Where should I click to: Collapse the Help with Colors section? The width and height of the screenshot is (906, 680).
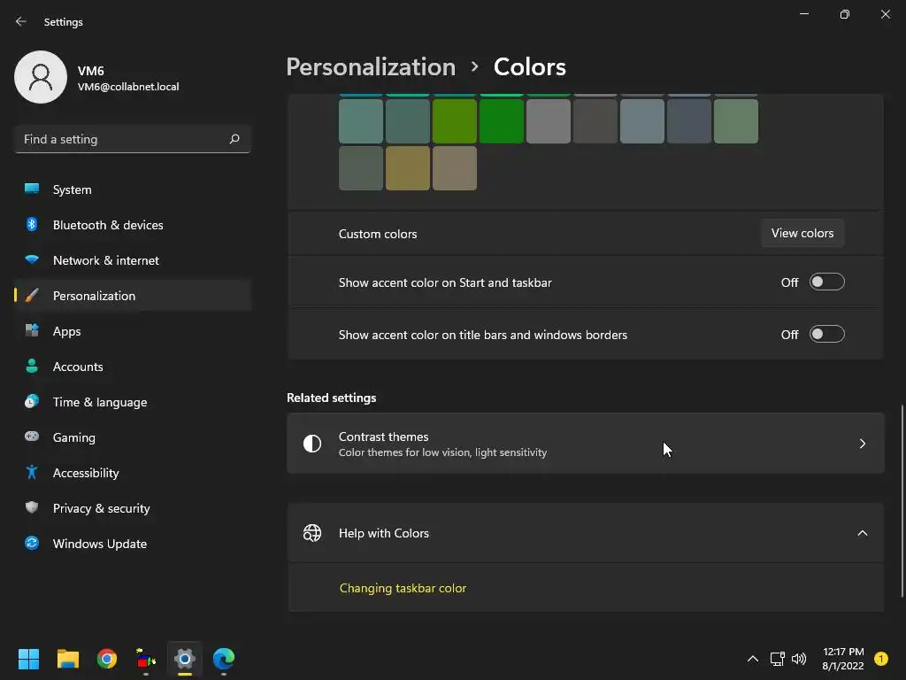click(862, 533)
